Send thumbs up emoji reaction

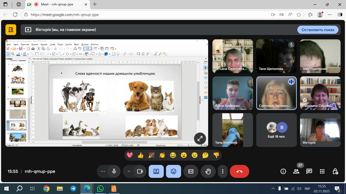pos(141,155)
